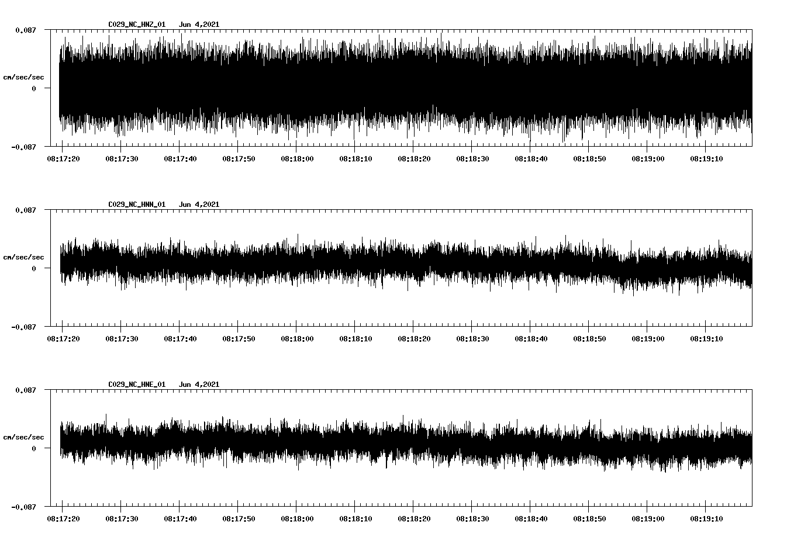
Task: Click 08:19:10 time label under HNE plot
Action: [x=706, y=519]
